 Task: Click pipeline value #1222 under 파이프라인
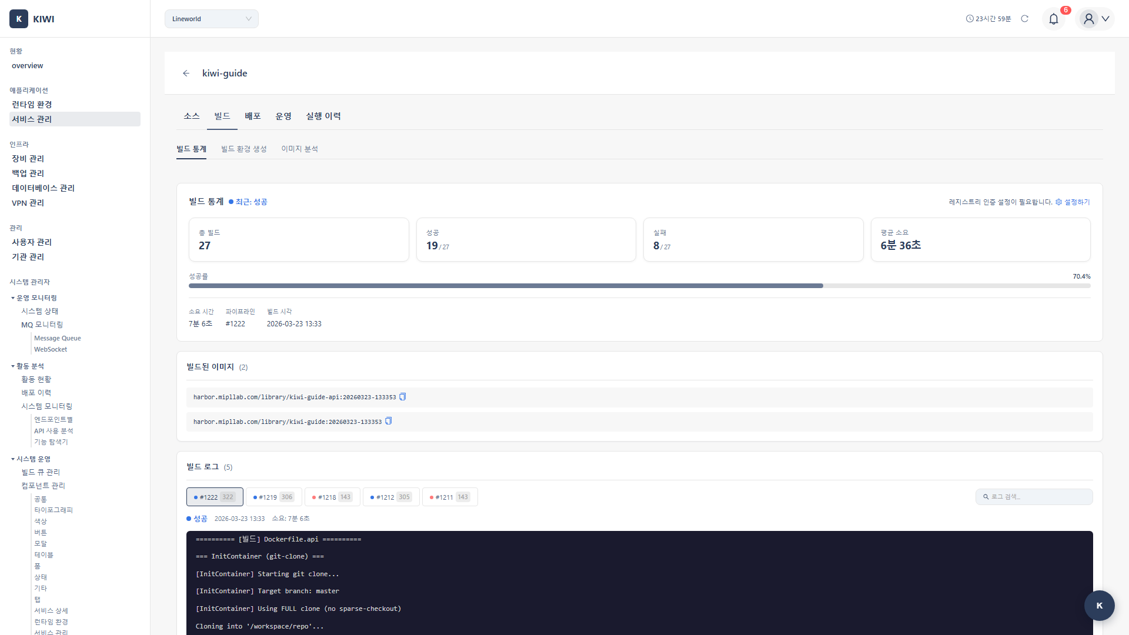click(235, 324)
